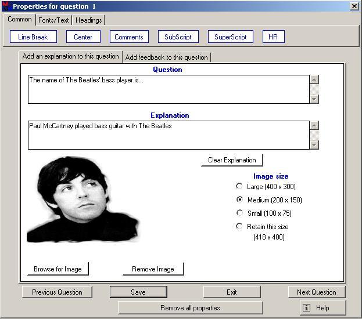The height and width of the screenshot is (319, 362).
Task: Select Large (400 x 300) image size
Action: click(x=239, y=187)
